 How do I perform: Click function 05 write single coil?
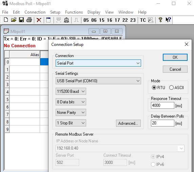click(86, 20)
